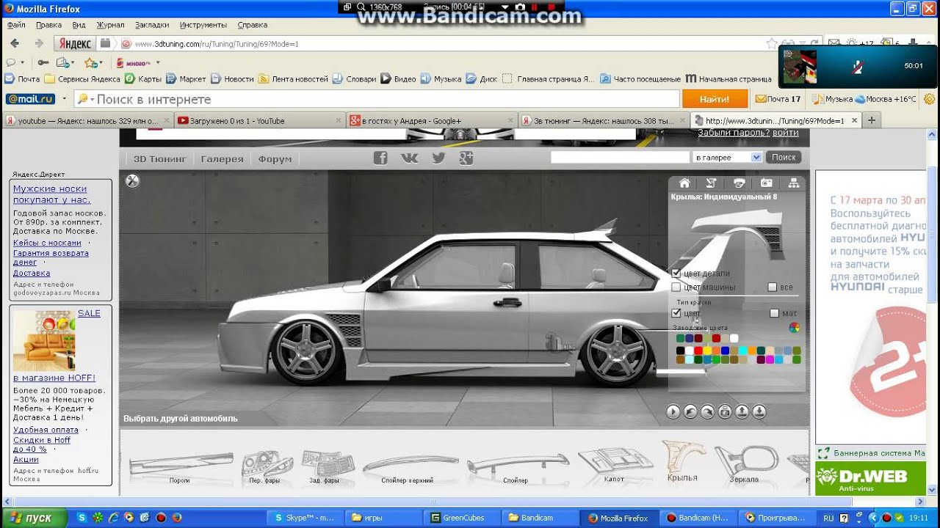Click the camera icon in tuning panel
Screen dimensions: 940x528
click(766, 183)
